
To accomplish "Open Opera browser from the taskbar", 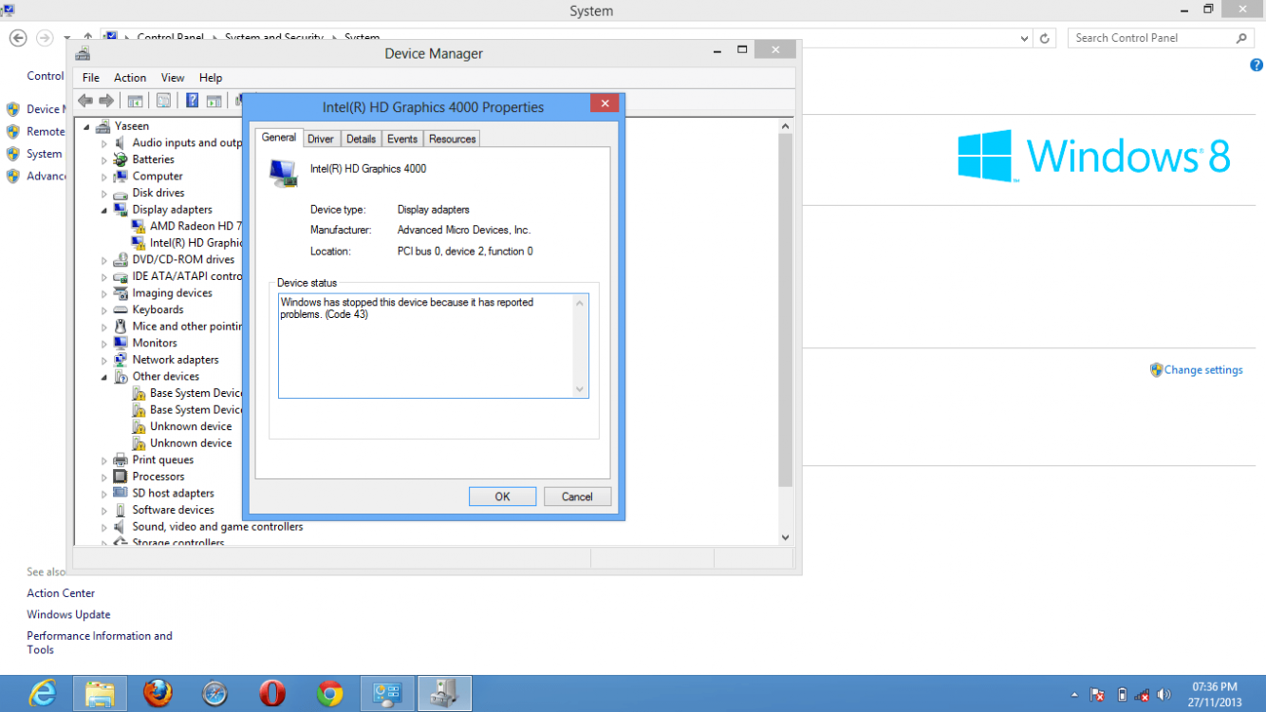I will (x=272, y=694).
